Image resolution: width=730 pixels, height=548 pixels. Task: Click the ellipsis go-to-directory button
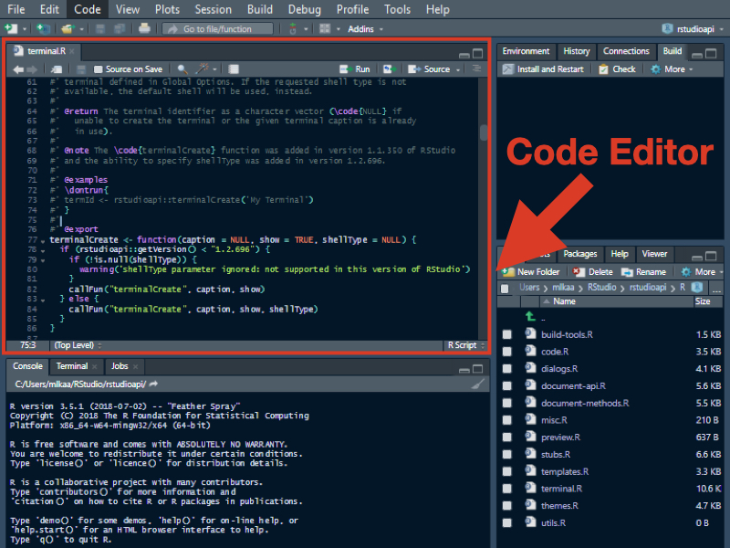[716, 290]
